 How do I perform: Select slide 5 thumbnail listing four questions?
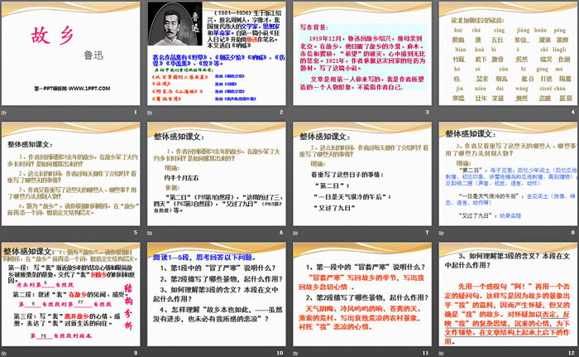(70, 174)
